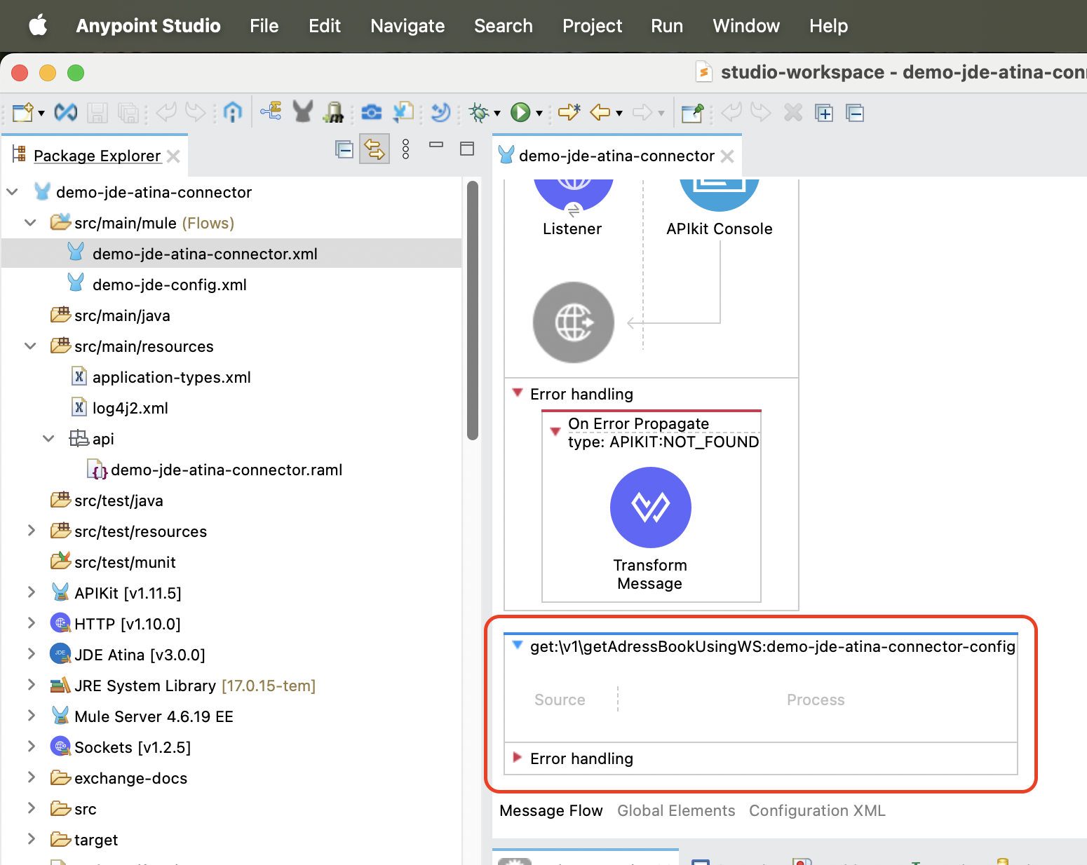The width and height of the screenshot is (1087, 865).
Task: Click the Debug bug icon
Action: (479, 112)
